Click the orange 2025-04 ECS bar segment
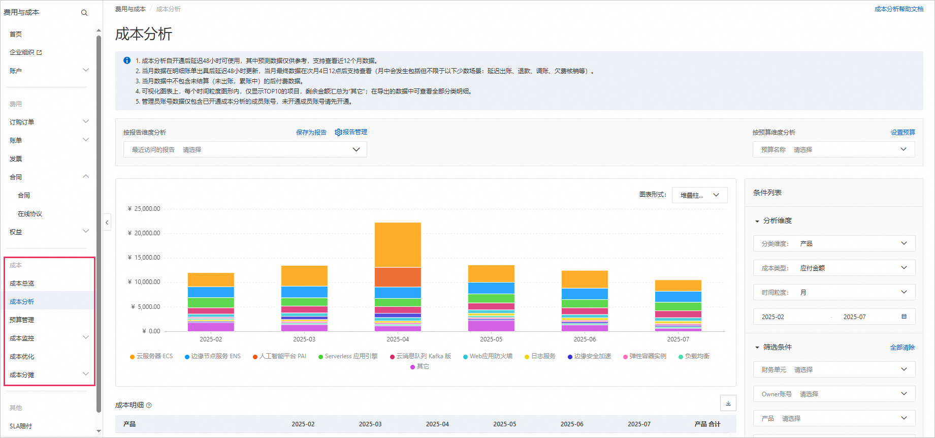The image size is (935, 438). (398, 244)
